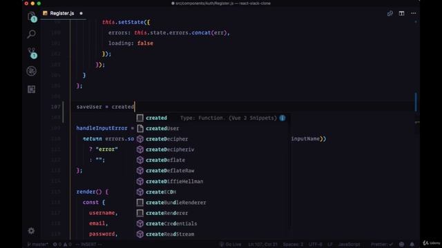Viewport: 442px width, 248px height.
Task: Click the blue marker on the editor scrollbar
Action: (x=416, y=102)
